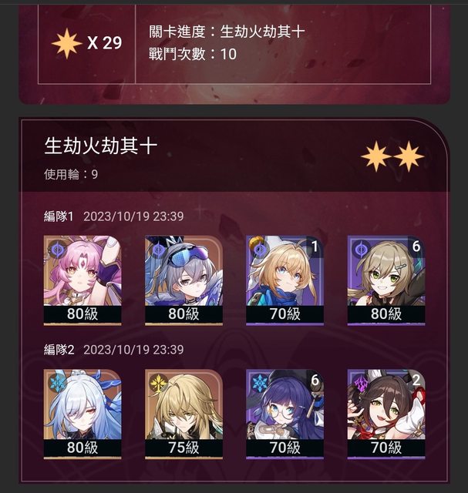The width and height of the screenshot is (468, 493).
Task: Click the silver-haired goggles character portrait
Action: tap(183, 280)
